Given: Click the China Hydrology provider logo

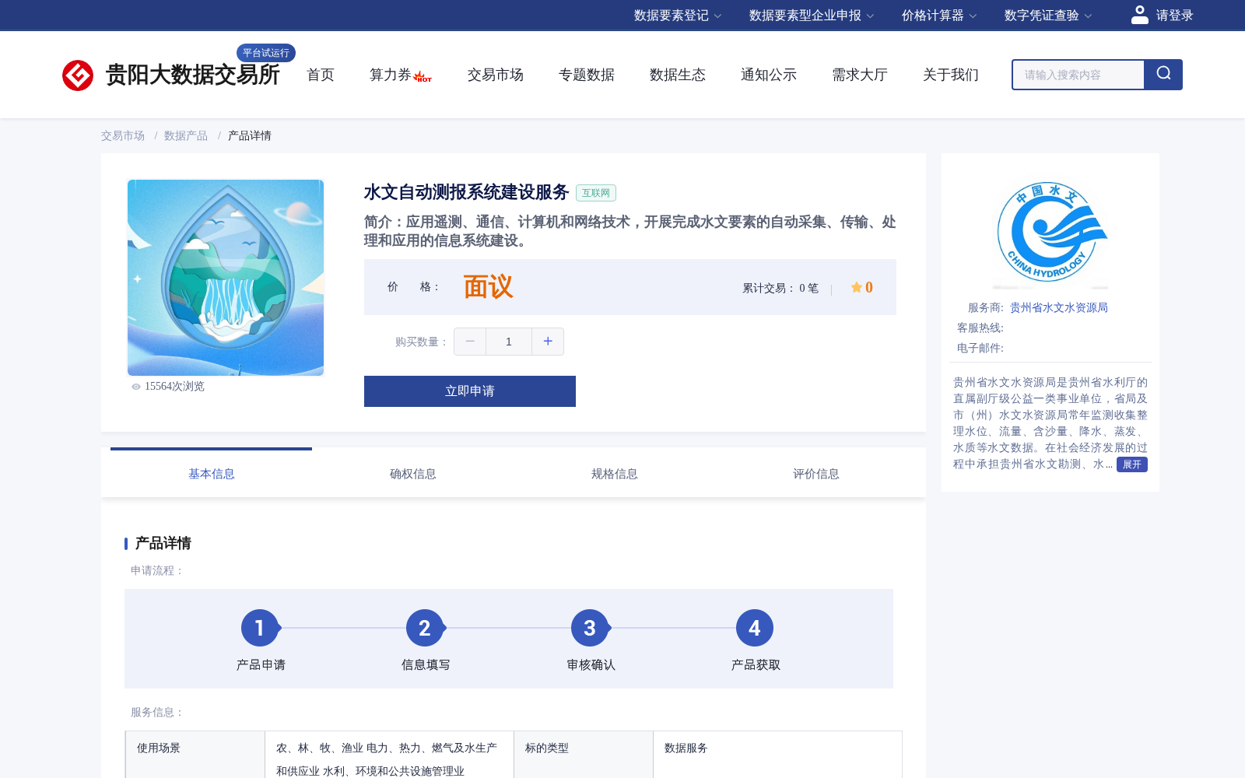Looking at the screenshot, I should click(x=1050, y=233).
